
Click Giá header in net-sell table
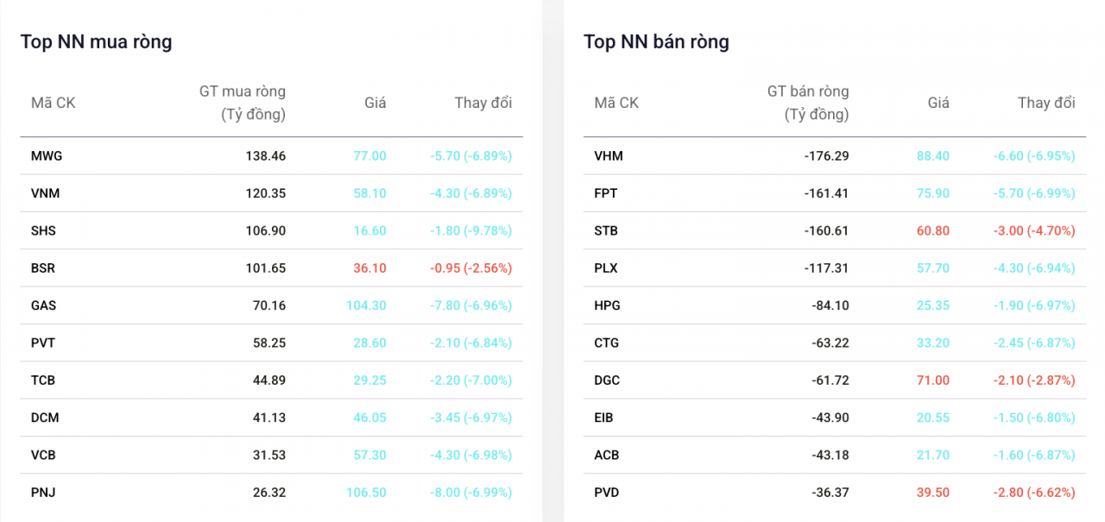pos(938,103)
